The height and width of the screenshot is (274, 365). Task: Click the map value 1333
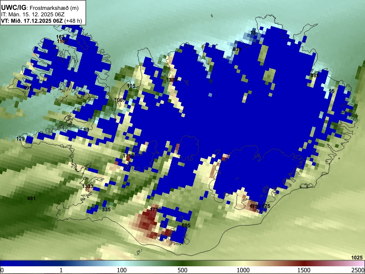click(x=88, y=186)
